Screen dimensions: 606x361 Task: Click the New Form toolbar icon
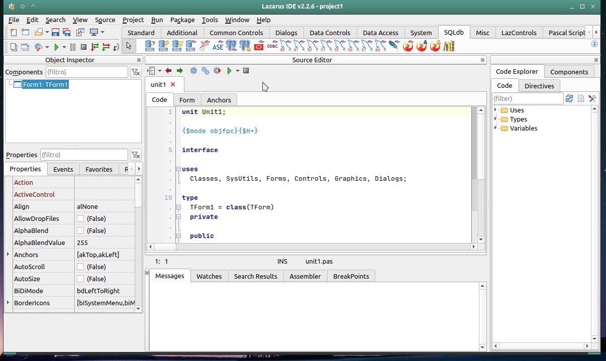click(x=25, y=32)
